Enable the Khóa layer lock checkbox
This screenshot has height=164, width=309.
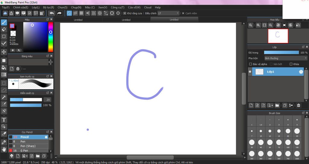291,64
